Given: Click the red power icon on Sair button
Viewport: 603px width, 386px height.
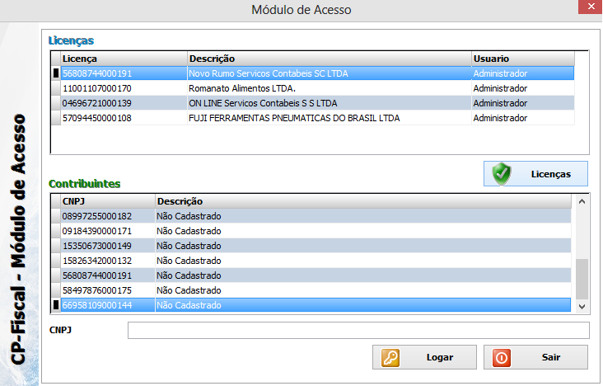Looking at the screenshot, I should coord(502,357).
